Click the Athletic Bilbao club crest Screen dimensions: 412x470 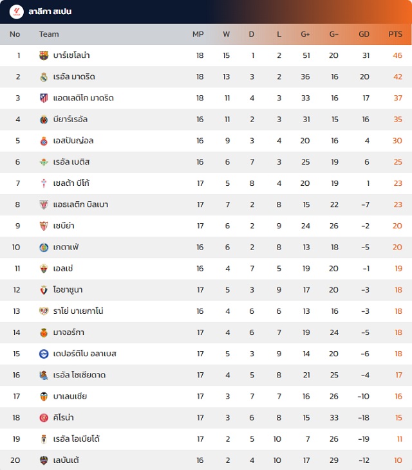(x=44, y=204)
